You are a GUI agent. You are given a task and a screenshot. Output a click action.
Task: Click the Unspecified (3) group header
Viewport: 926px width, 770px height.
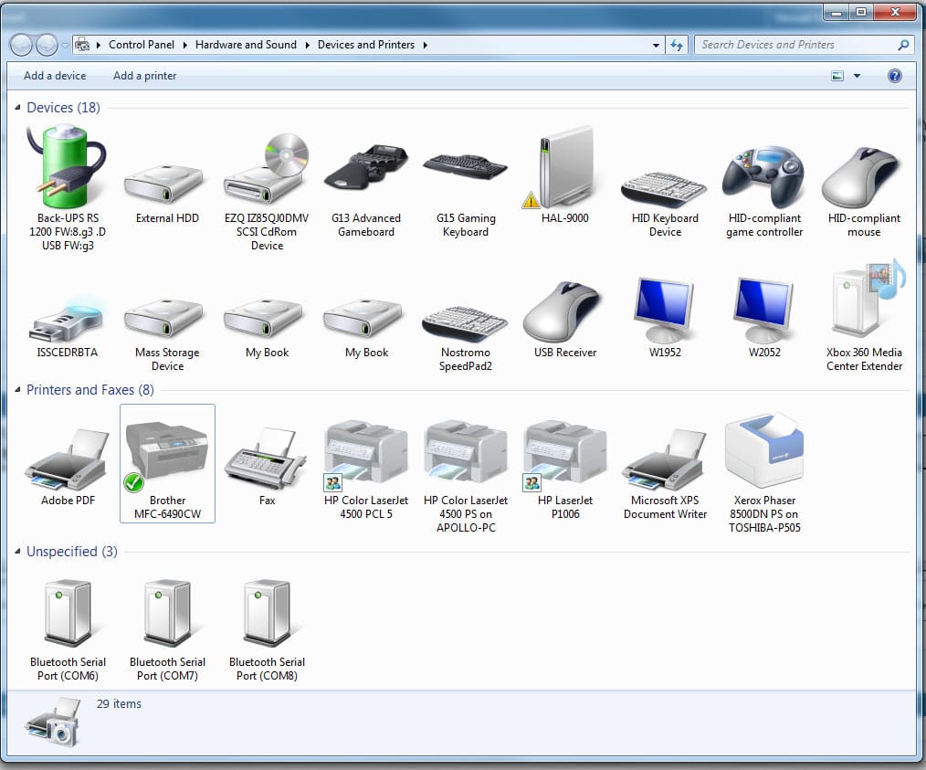click(x=71, y=552)
